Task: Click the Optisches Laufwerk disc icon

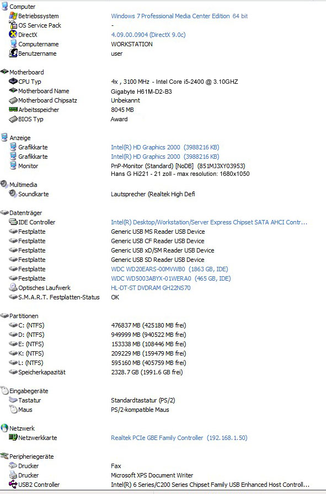Action: (13, 287)
